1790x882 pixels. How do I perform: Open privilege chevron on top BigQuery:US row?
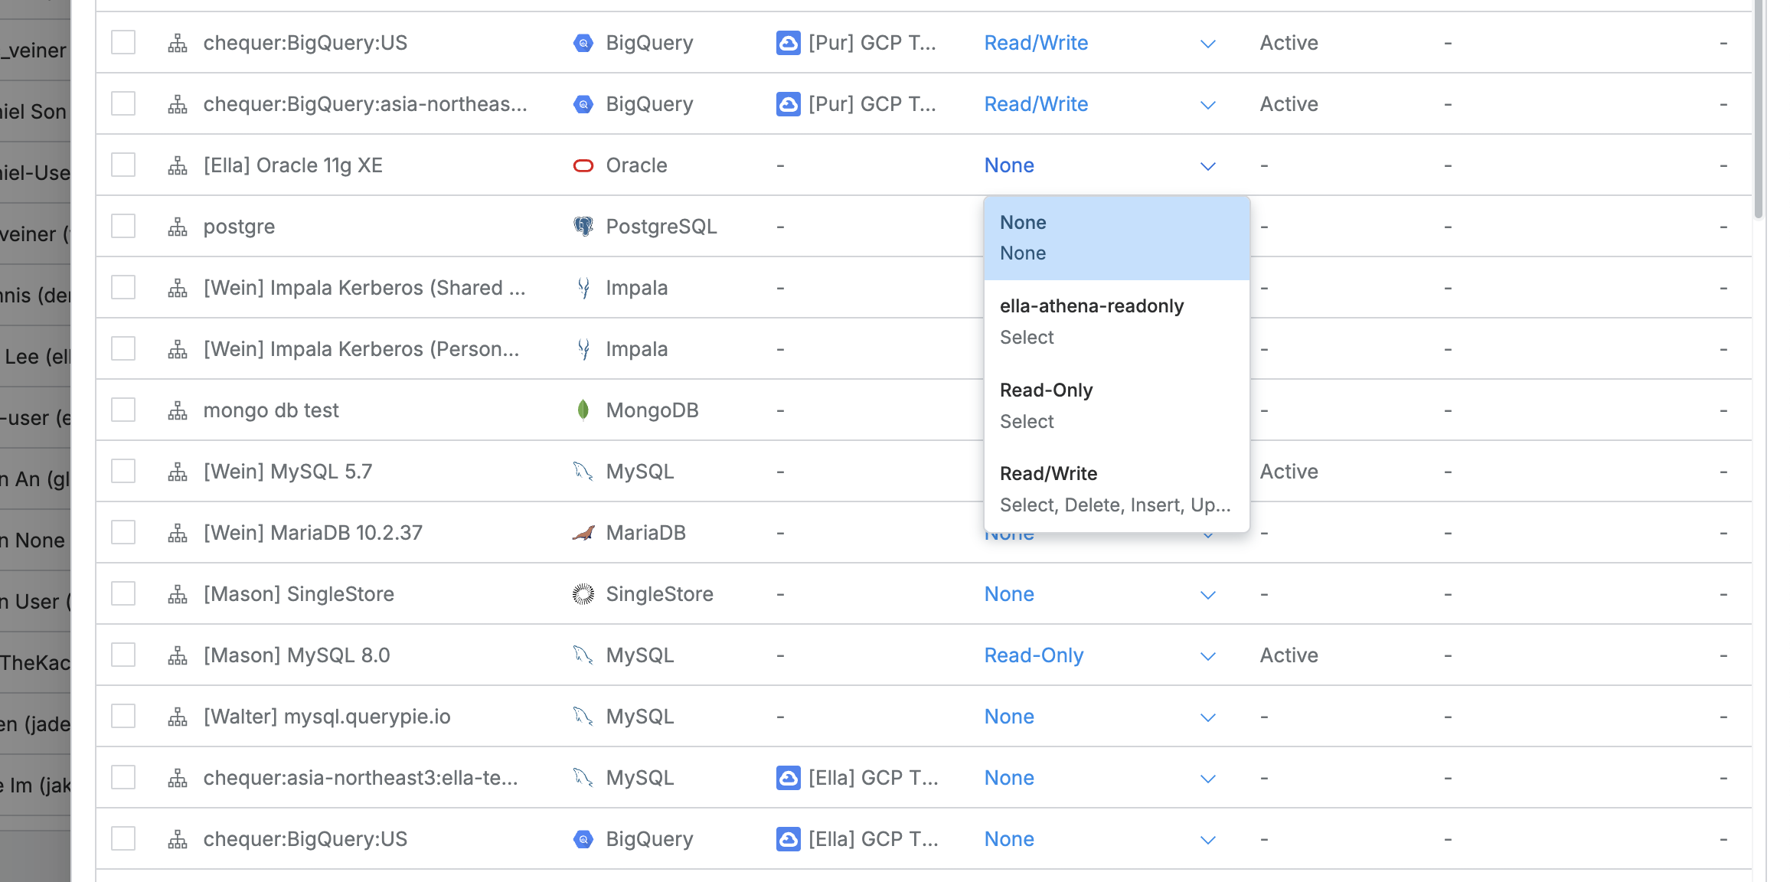pos(1208,44)
